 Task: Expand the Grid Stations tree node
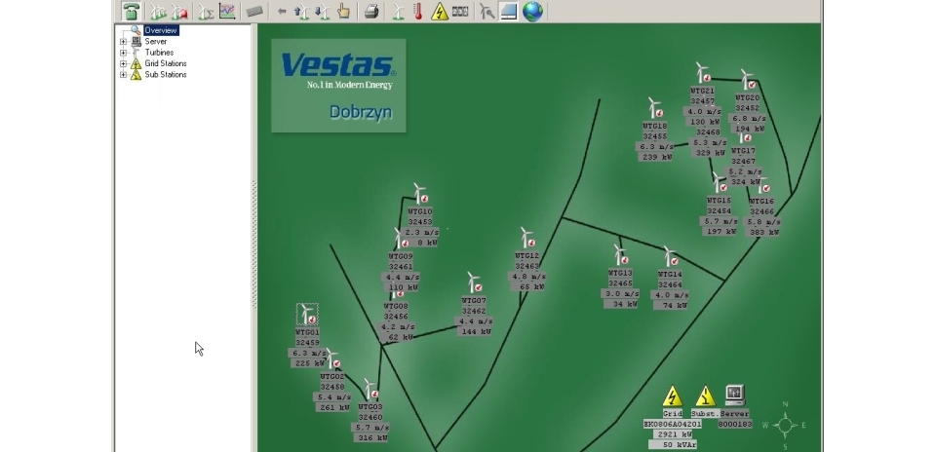click(x=124, y=63)
